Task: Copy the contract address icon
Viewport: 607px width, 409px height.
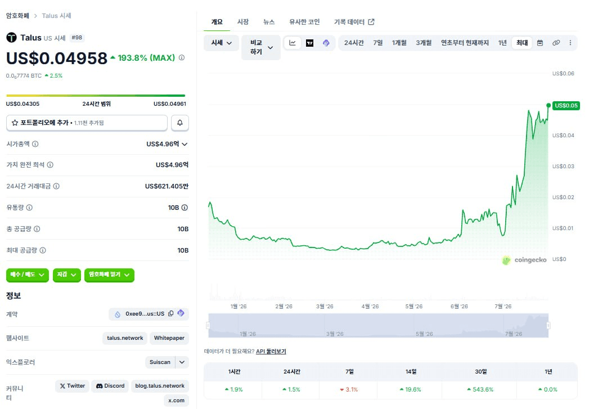Action: click(x=170, y=313)
